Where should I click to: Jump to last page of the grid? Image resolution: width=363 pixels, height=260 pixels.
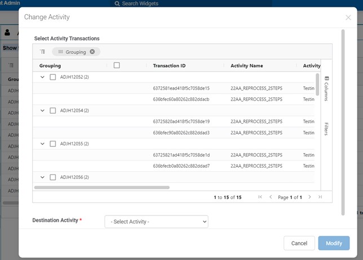tap(320, 197)
